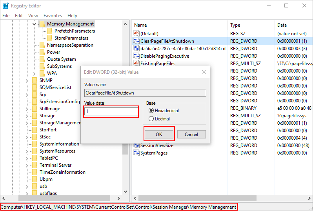This screenshot has width=313, height=211.
Task: Click the PrefetchParameters folder icon
Action: pyautogui.click(x=49, y=31)
